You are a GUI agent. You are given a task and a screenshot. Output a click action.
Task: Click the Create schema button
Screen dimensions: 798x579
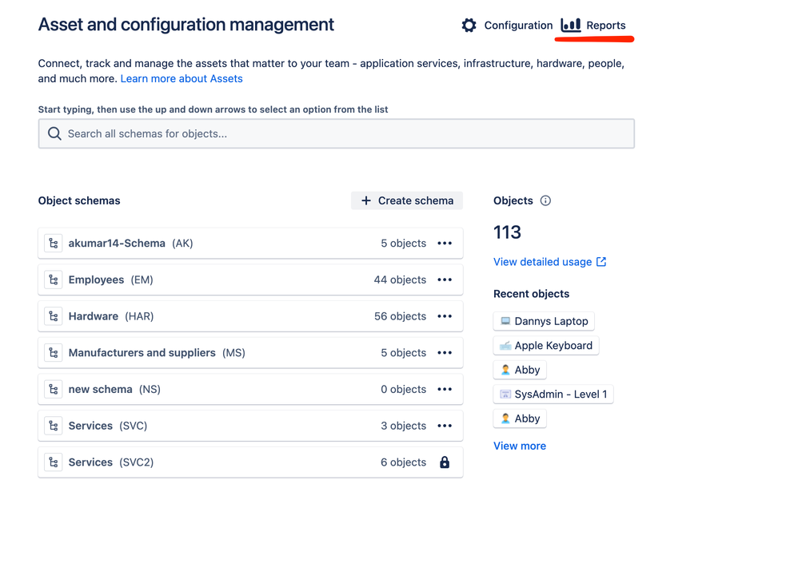[x=407, y=200]
